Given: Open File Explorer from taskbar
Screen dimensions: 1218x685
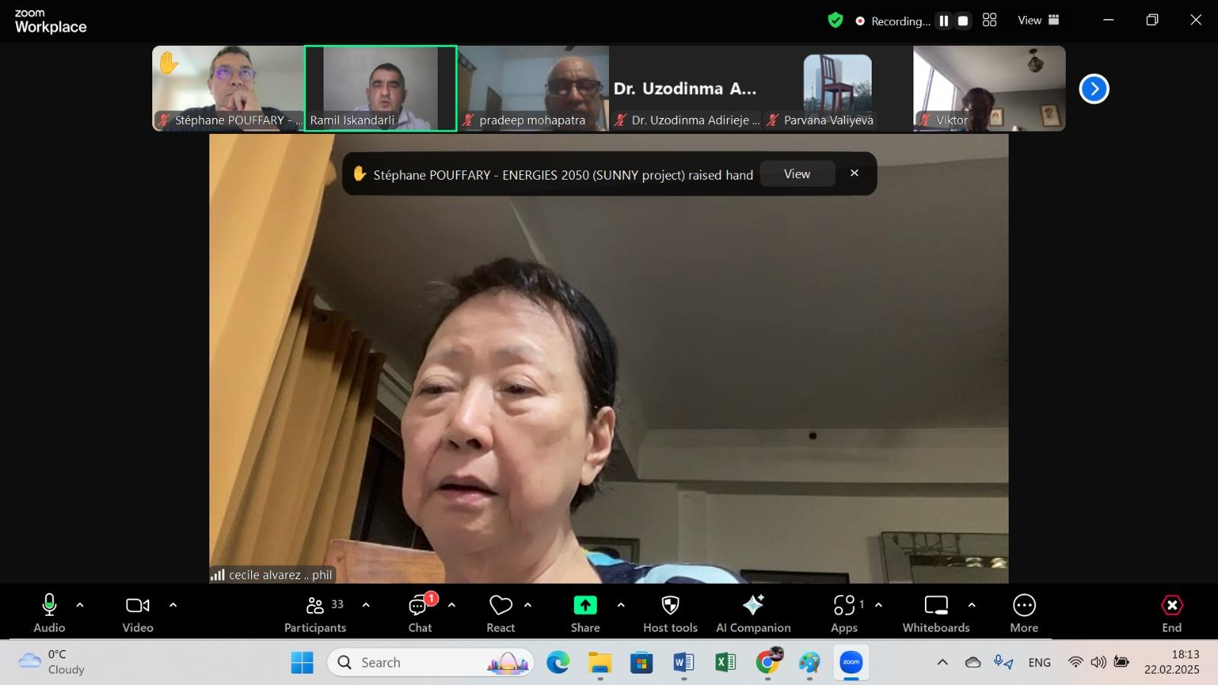Looking at the screenshot, I should (600, 663).
